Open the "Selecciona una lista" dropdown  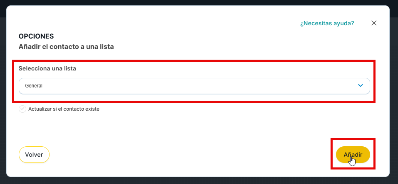194,86
